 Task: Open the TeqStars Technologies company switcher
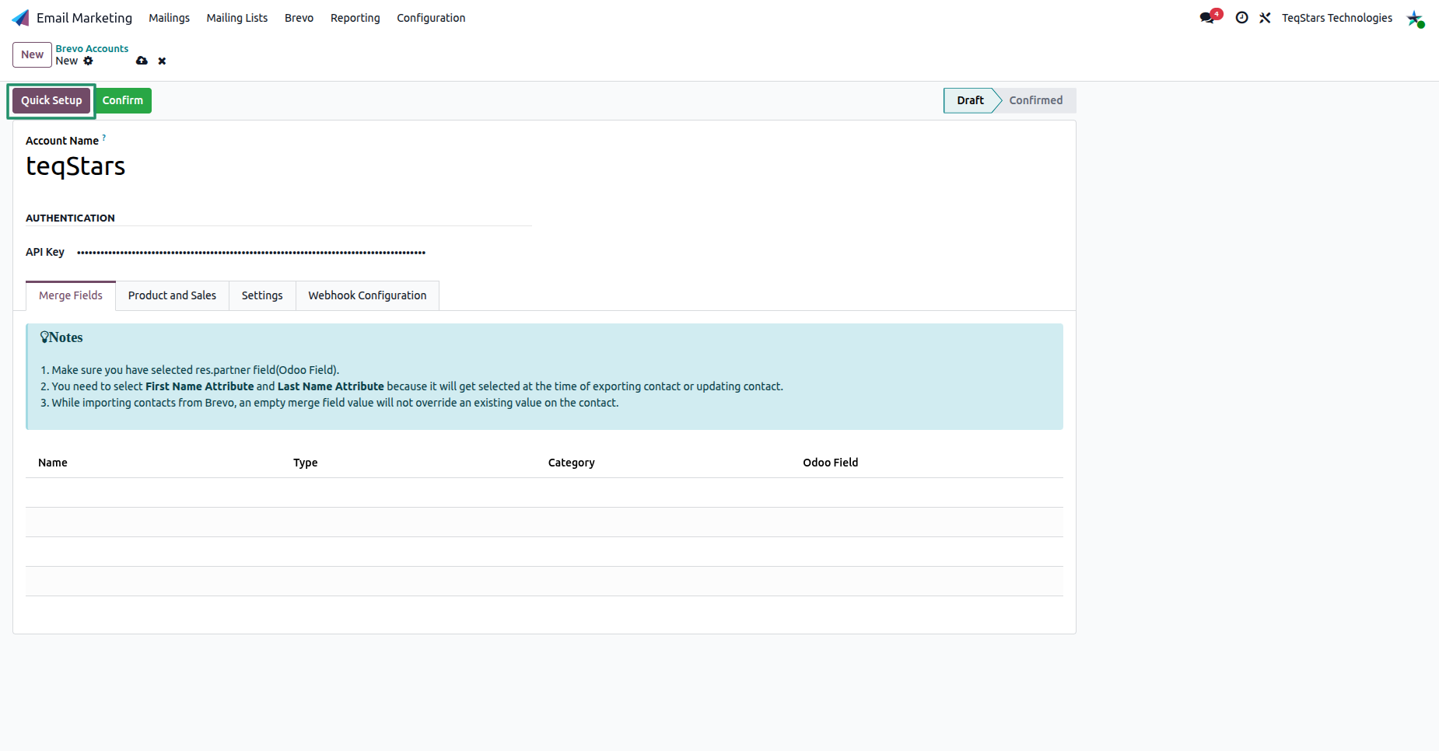[x=1337, y=18]
